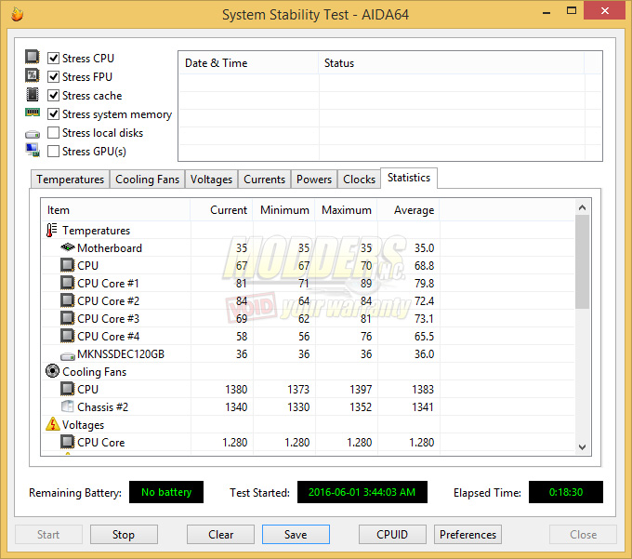Click the SSD icon of MKNSSDEC120GB row
Screen dimensions: 632x559
68,356
